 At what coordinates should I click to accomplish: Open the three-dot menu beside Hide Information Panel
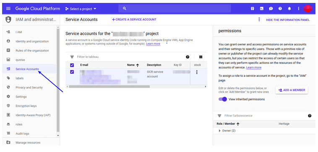(x=259, y=19)
